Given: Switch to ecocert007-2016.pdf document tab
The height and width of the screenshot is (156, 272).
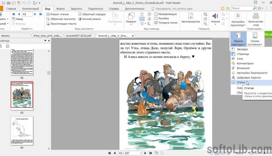Looking at the screenshot, I should coord(79,36).
